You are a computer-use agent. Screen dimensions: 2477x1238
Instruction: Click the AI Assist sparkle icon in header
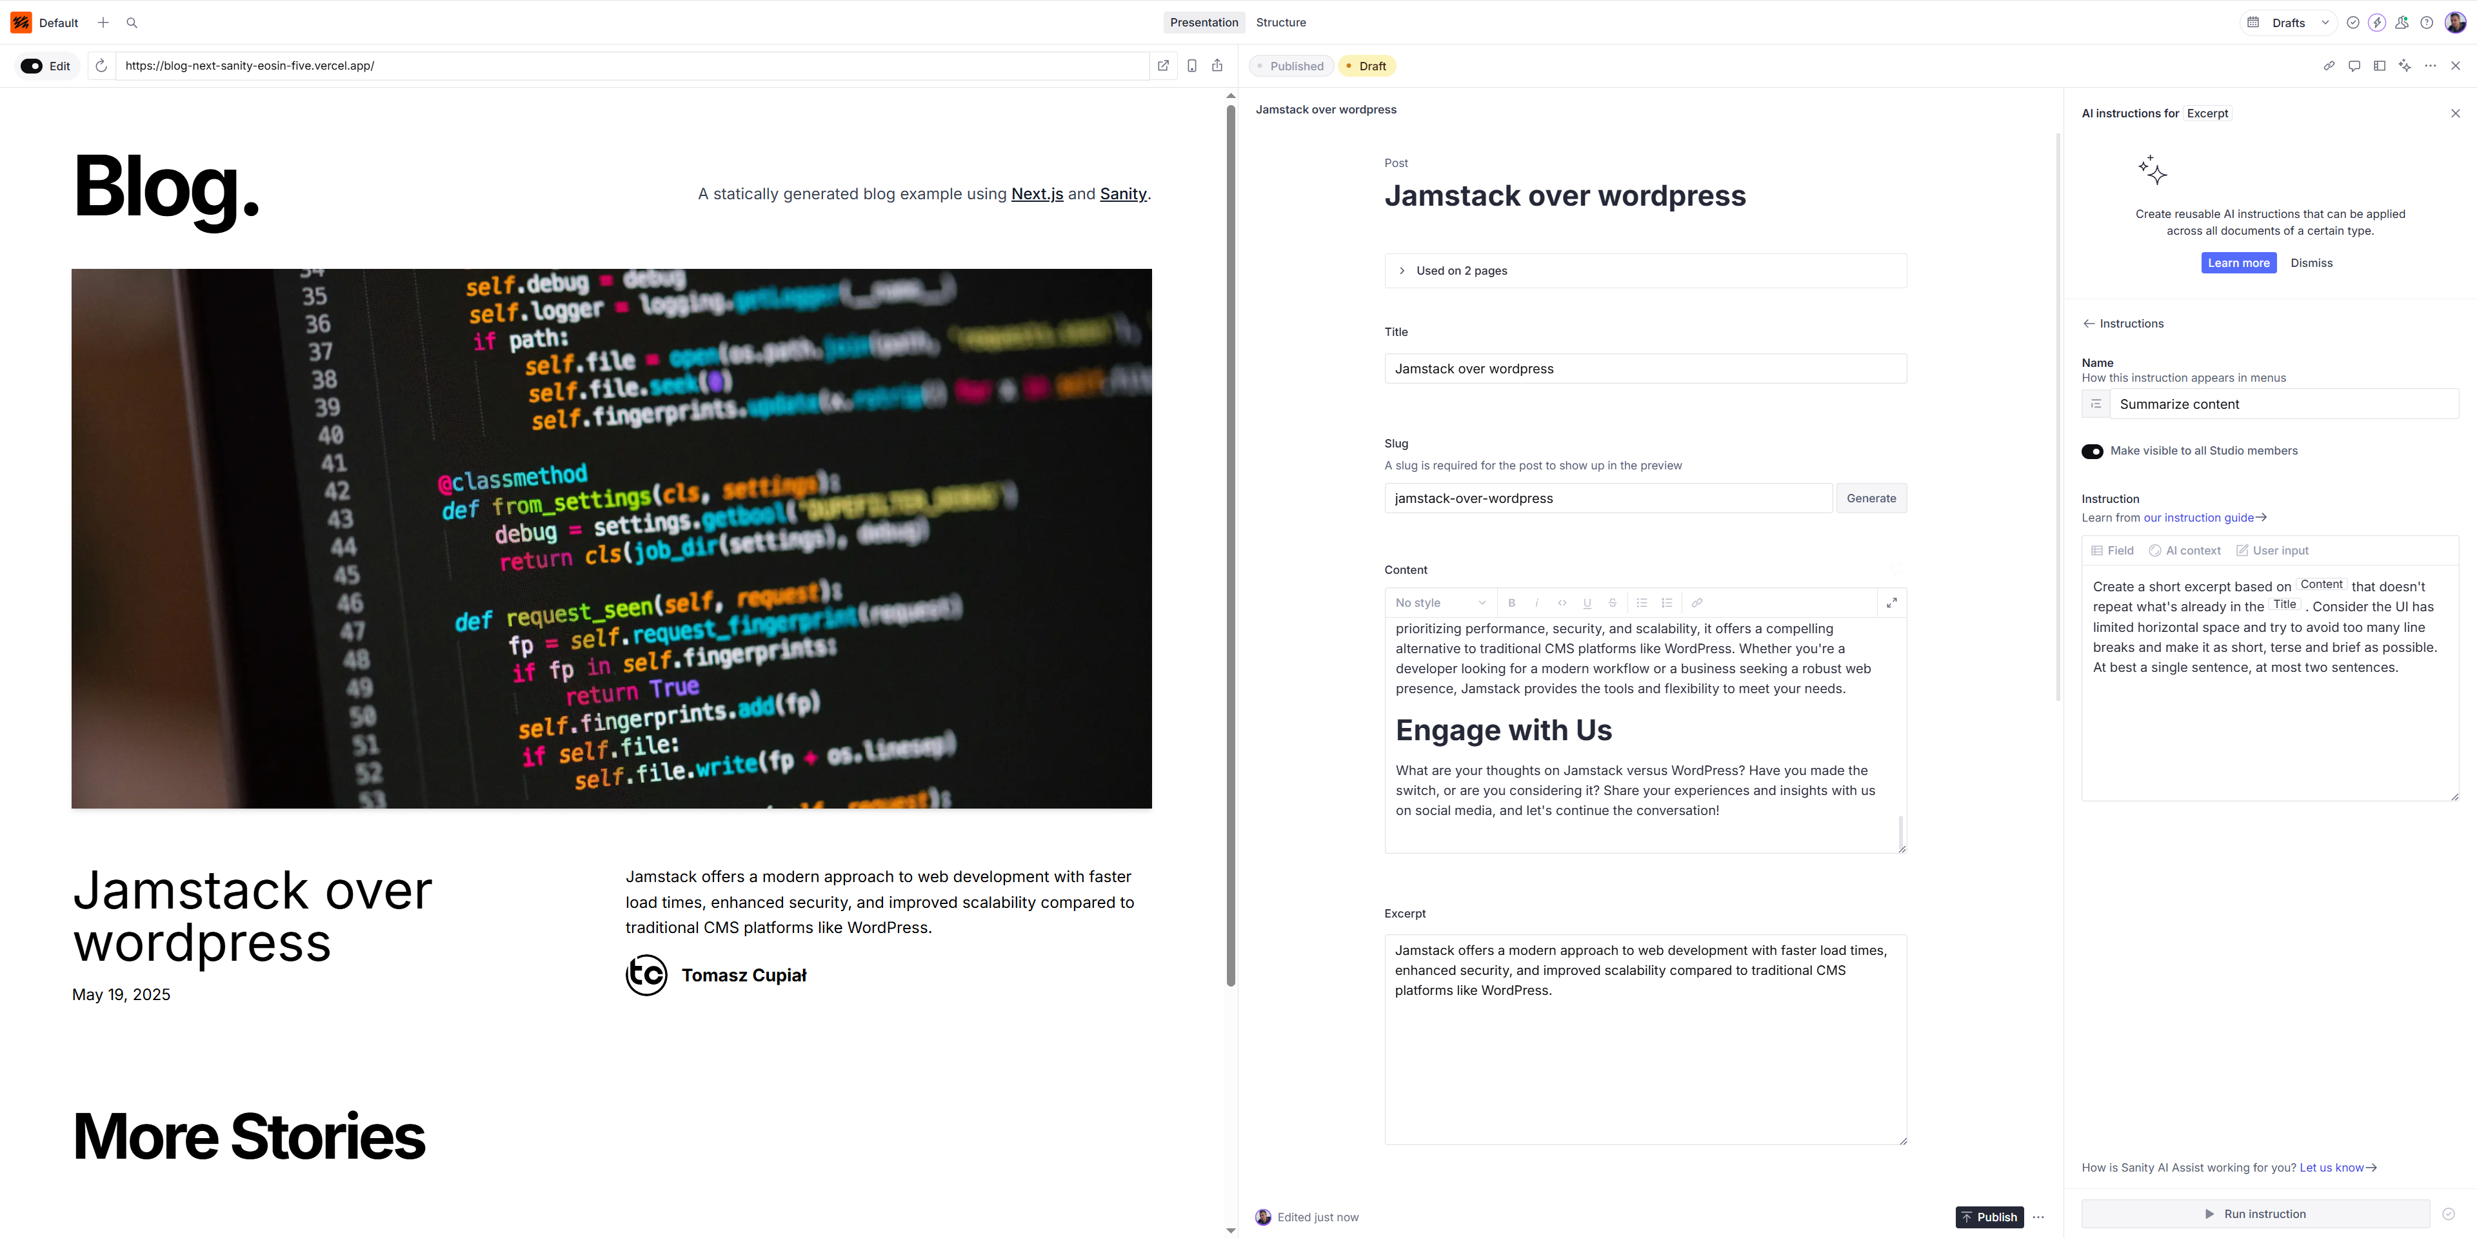pyautogui.click(x=2405, y=65)
